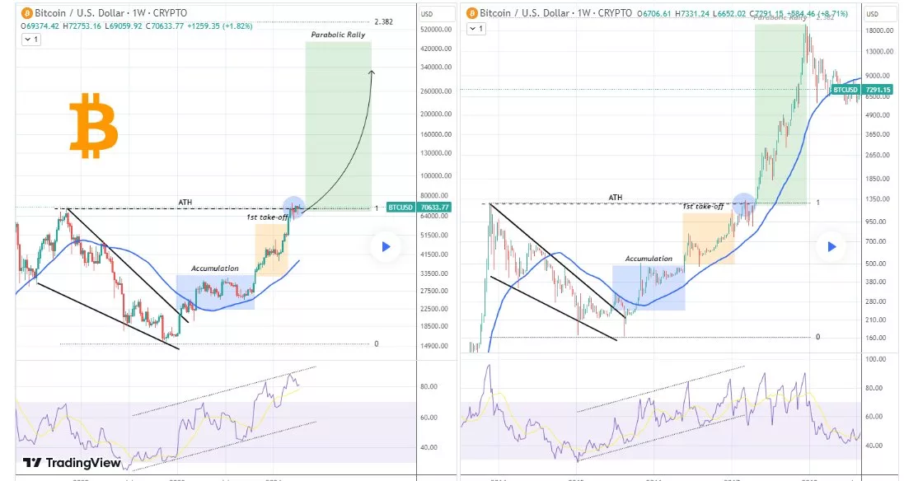The image size is (904, 481).
Task: Click the green Parabolic Rally zone on left chart
Action: pos(339,126)
